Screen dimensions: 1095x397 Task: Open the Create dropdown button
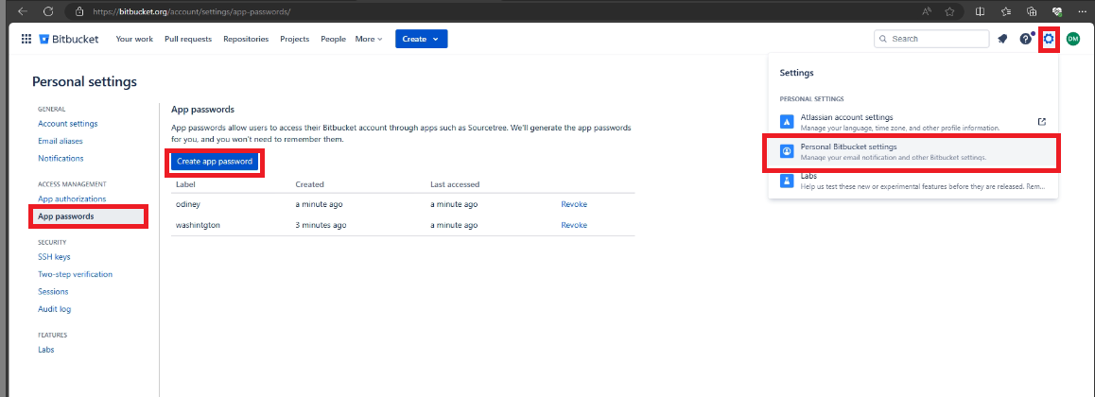point(421,39)
